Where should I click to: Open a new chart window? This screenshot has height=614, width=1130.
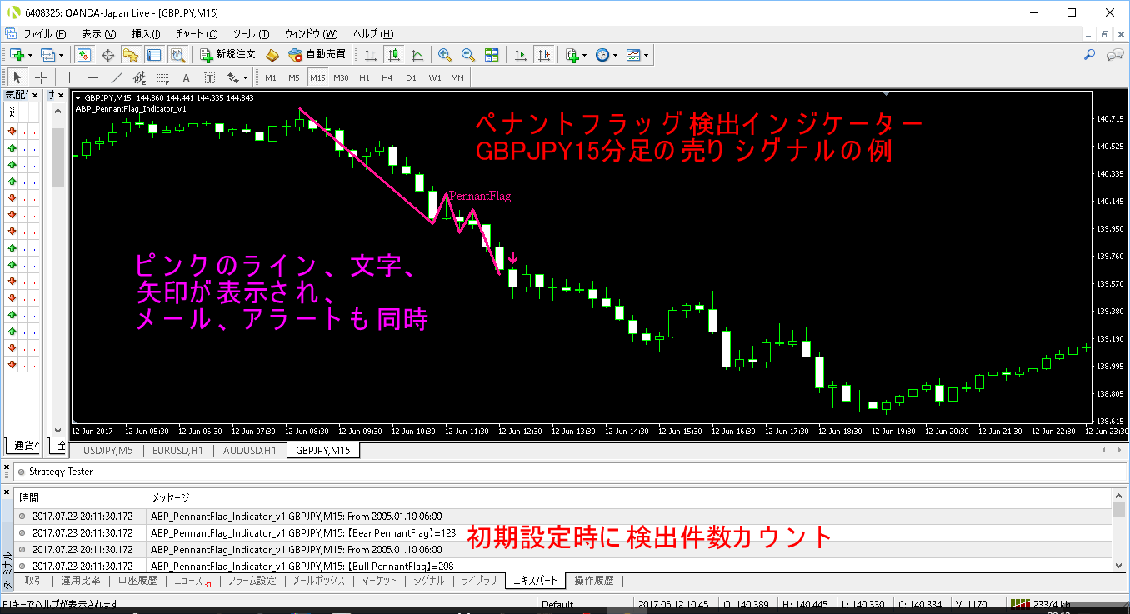(16, 55)
